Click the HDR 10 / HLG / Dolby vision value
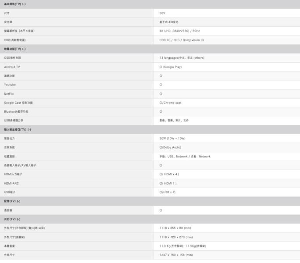This screenshot has width=300, height=263. coord(182,40)
